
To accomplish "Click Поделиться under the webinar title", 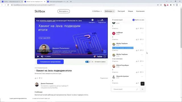I will click(104, 78).
